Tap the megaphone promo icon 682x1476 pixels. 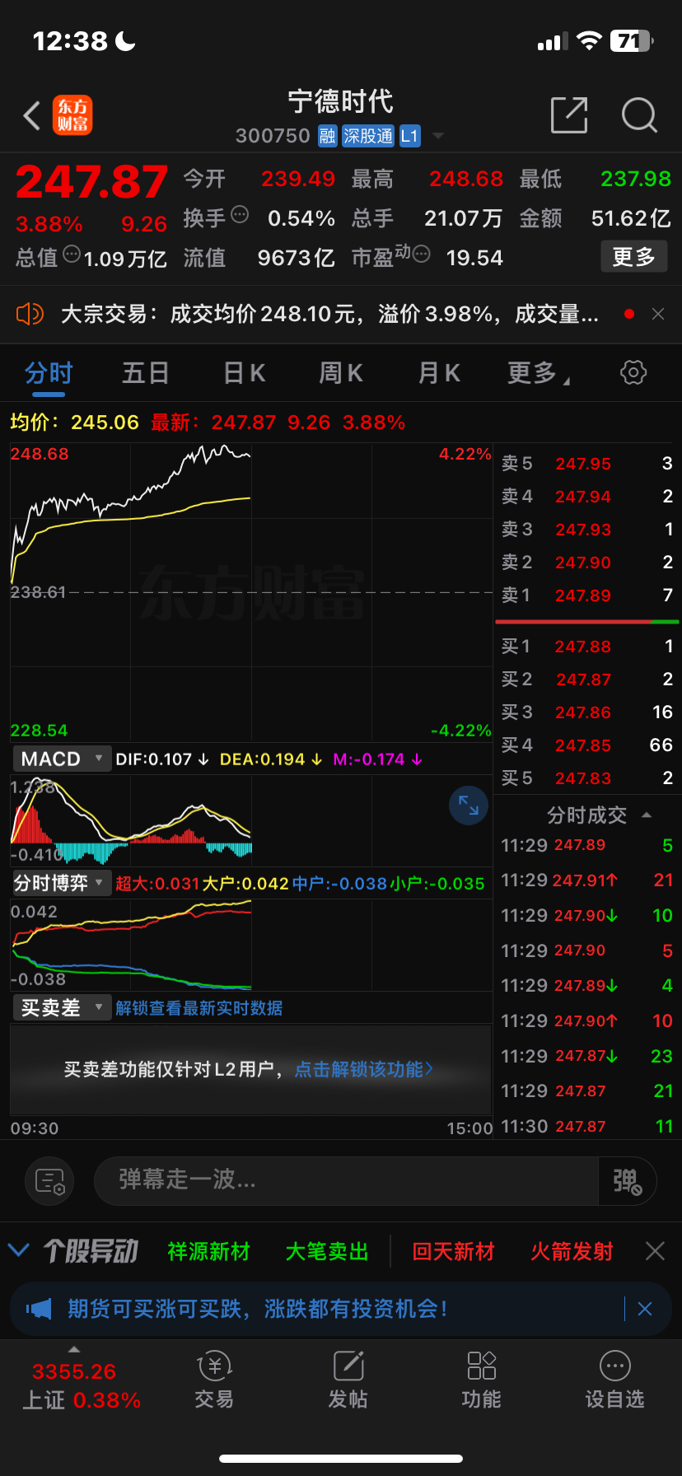[x=38, y=1309]
